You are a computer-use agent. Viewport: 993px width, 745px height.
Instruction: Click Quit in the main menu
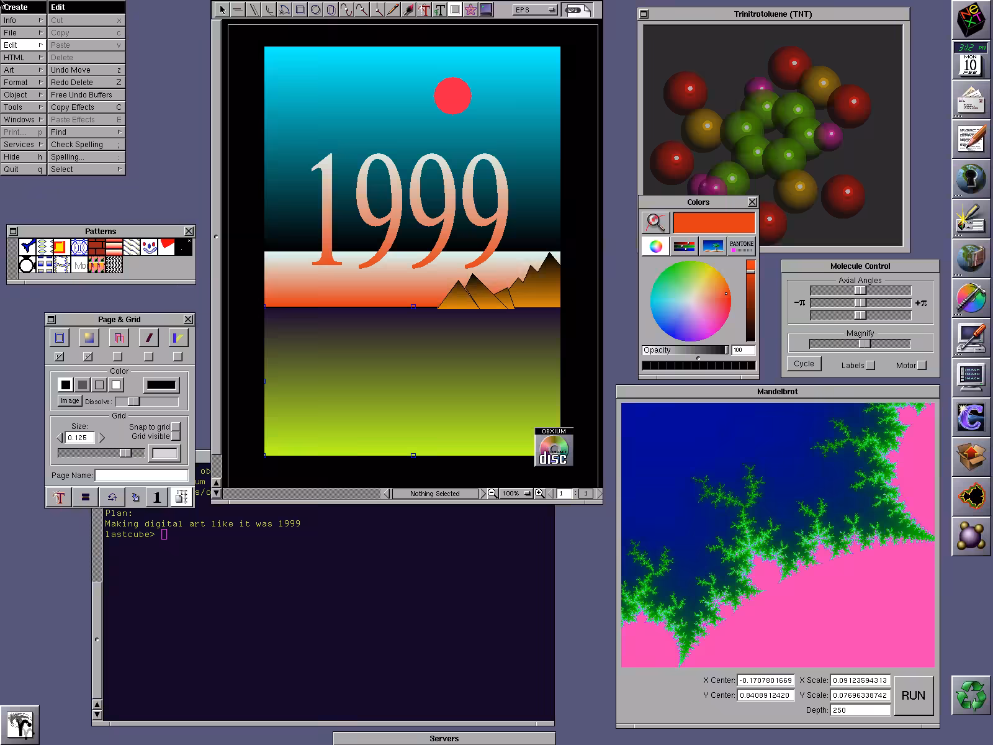coord(24,169)
